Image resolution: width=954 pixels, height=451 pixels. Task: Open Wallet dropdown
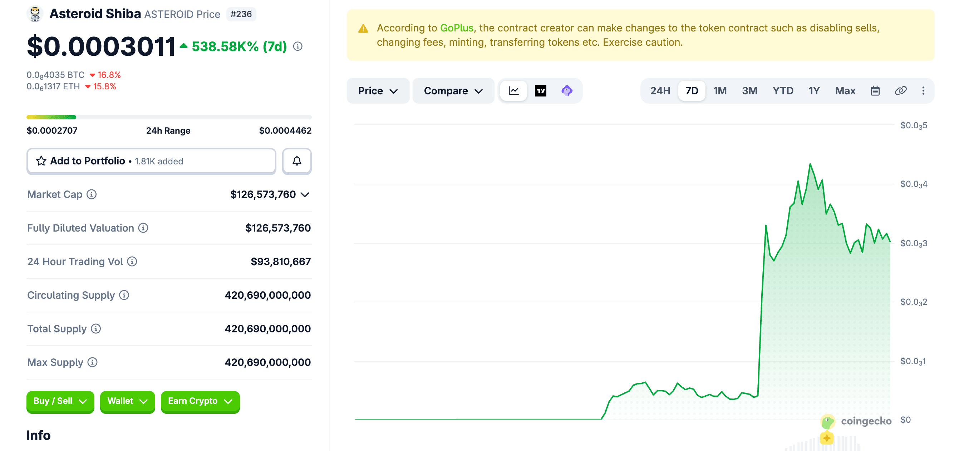(x=127, y=401)
